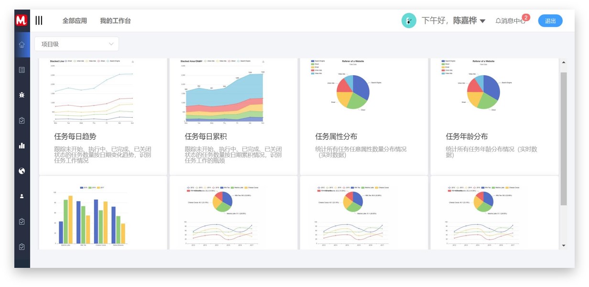Viewport: 589px width, 287px height.
Task: Click the user avatar image
Action: [x=409, y=21]
